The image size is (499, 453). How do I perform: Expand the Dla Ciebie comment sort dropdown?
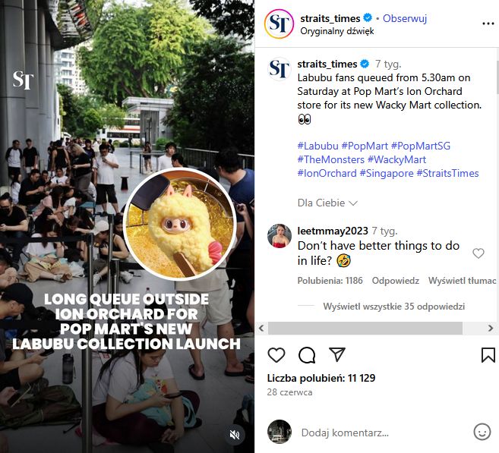point(327,203)
